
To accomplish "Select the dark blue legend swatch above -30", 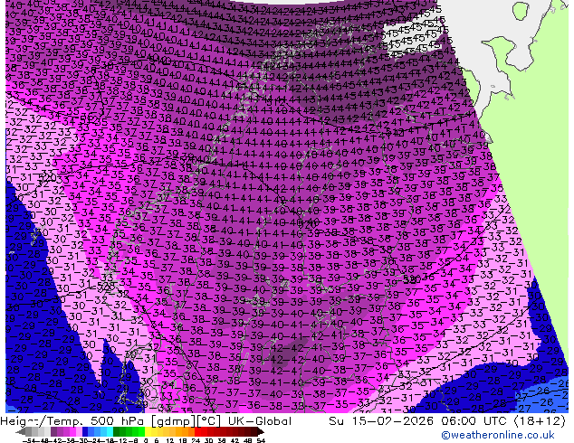I will (85, 432).
